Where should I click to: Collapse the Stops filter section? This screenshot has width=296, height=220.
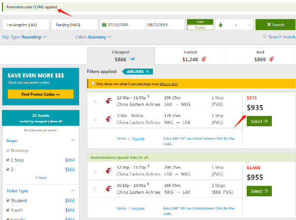tap(73, 141)
